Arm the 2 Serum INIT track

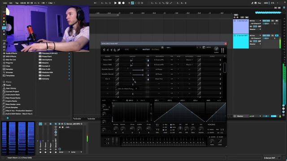pos(277,35)
